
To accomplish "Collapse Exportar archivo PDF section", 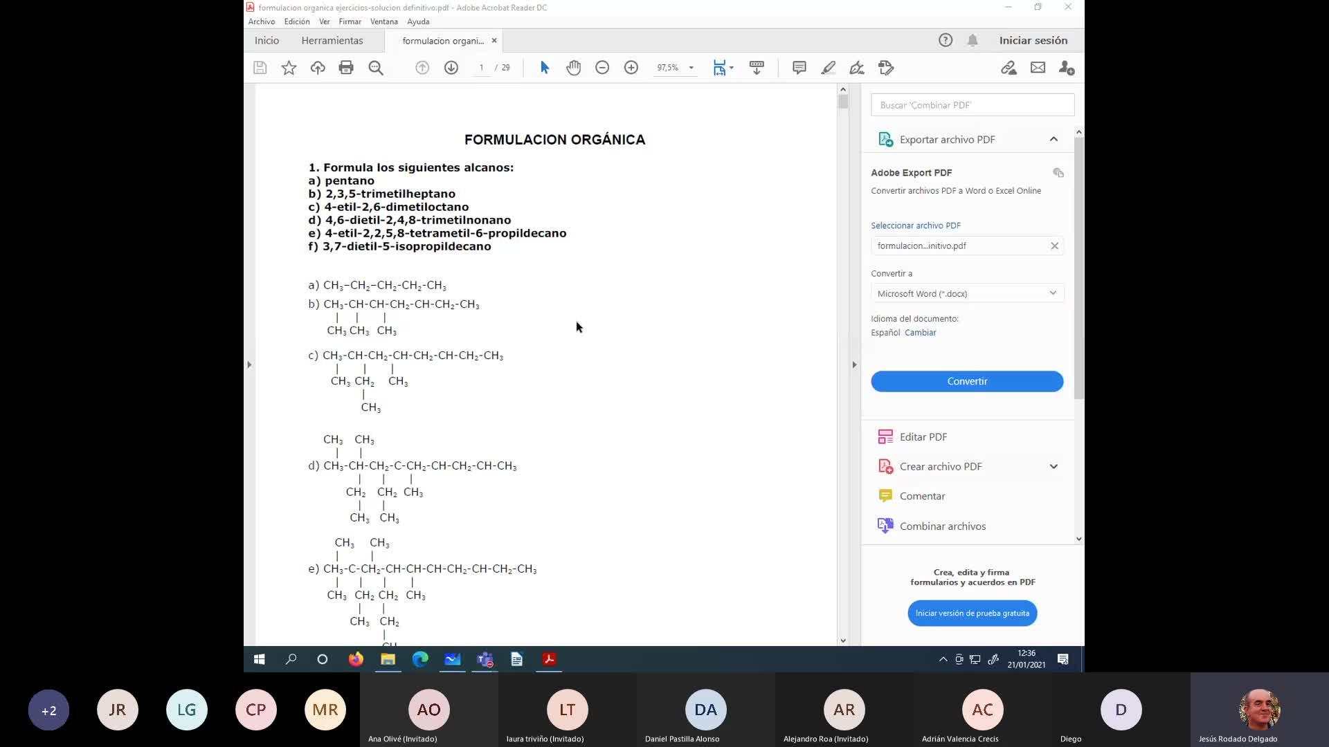I will 1054,139.
